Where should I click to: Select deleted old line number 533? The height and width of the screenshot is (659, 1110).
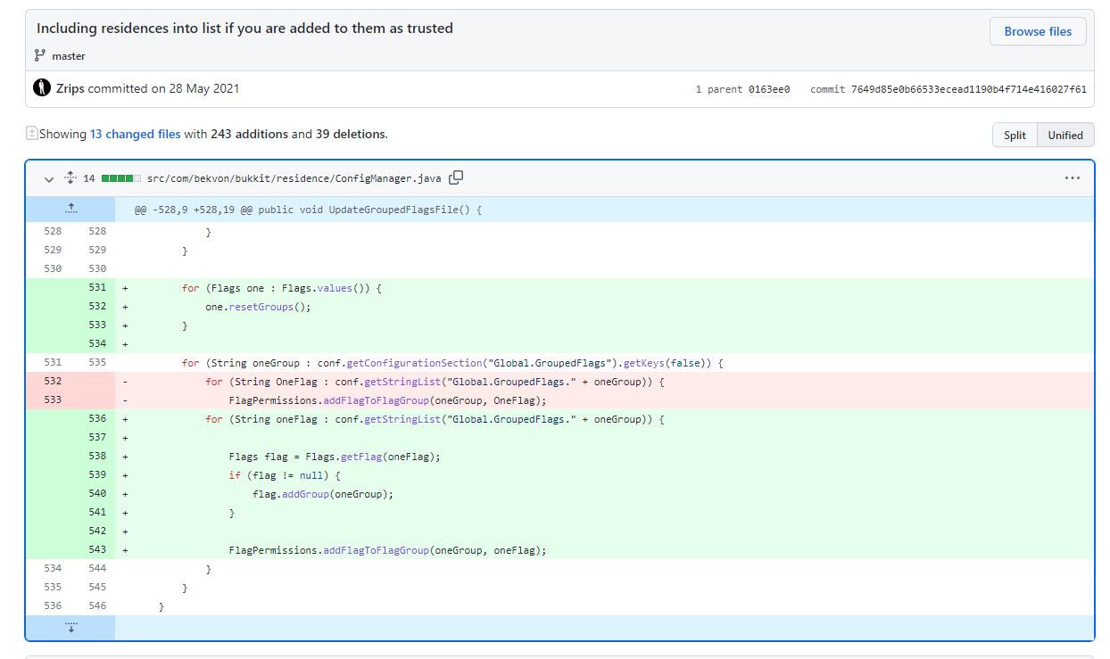pos(48,400)
